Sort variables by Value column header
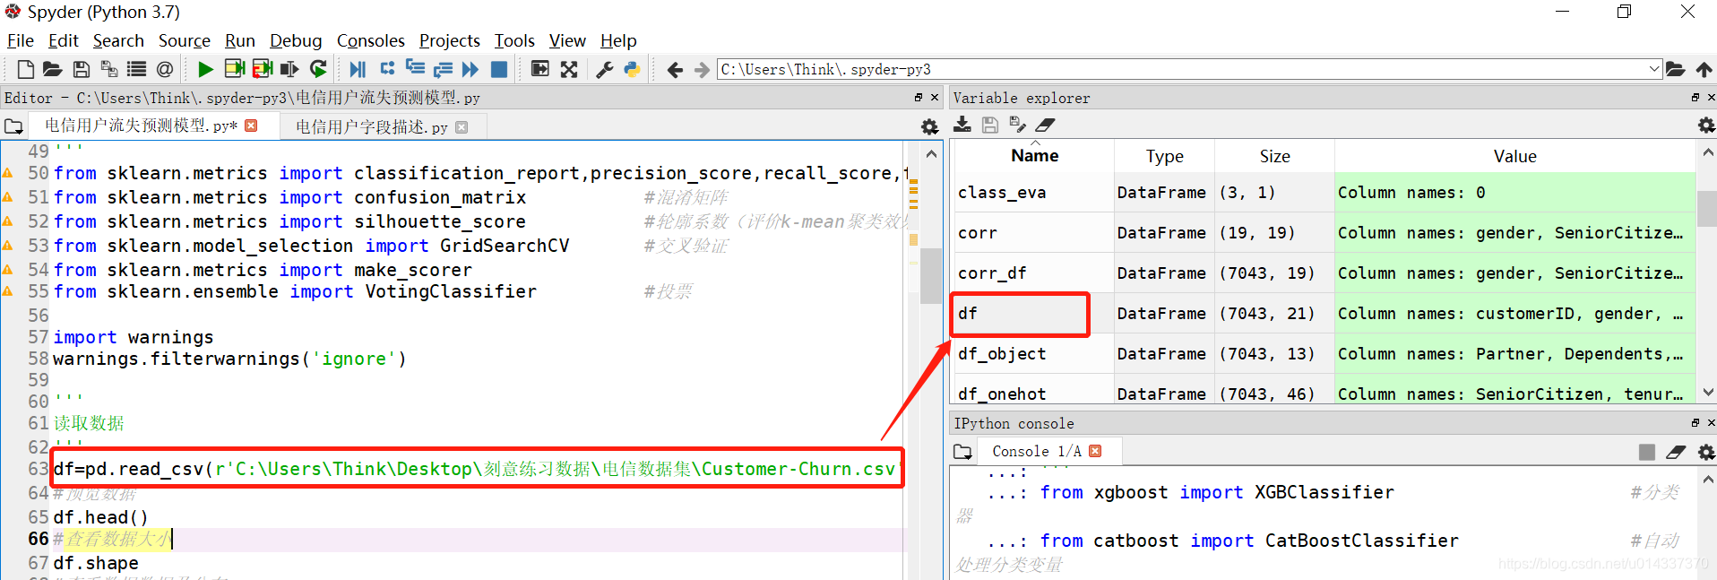This screenshot has width=1717, height=580. click(1514, 156)
